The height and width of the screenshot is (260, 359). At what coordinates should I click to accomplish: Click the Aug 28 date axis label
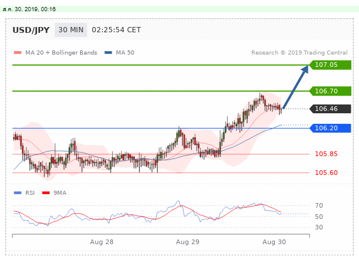pyautogui.click(x=102, y=242)
